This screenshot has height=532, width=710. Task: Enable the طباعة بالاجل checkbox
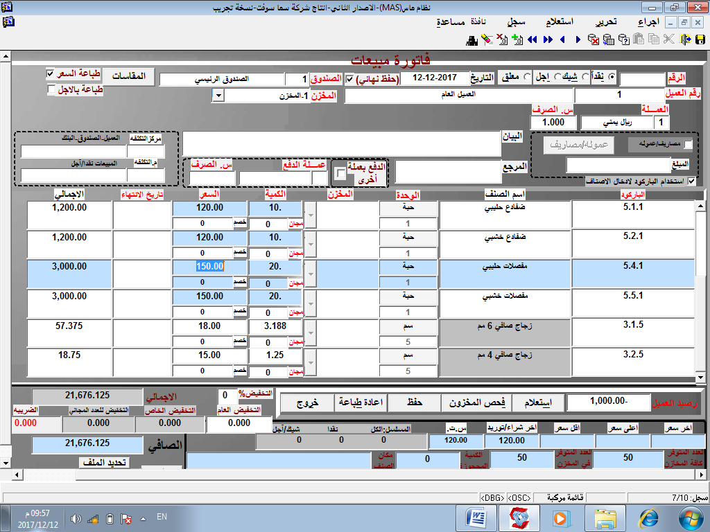coord(51,89)
